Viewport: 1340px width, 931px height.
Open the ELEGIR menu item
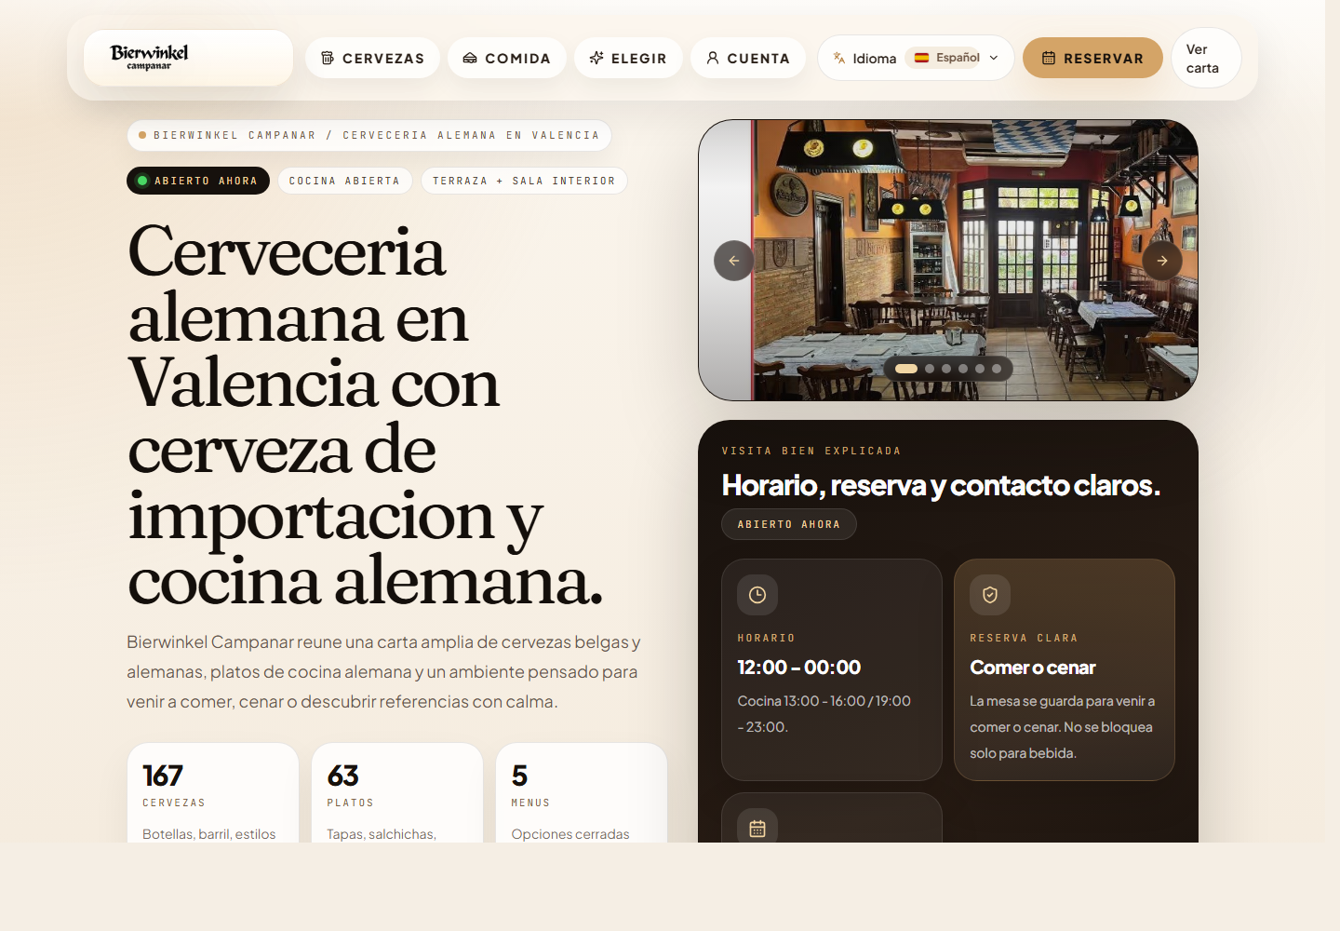click(628, 58)
